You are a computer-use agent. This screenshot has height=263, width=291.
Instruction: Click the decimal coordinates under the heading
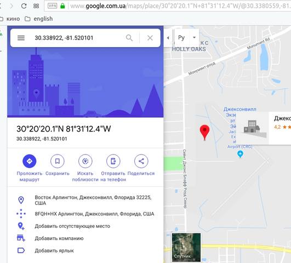coord(42,139)
